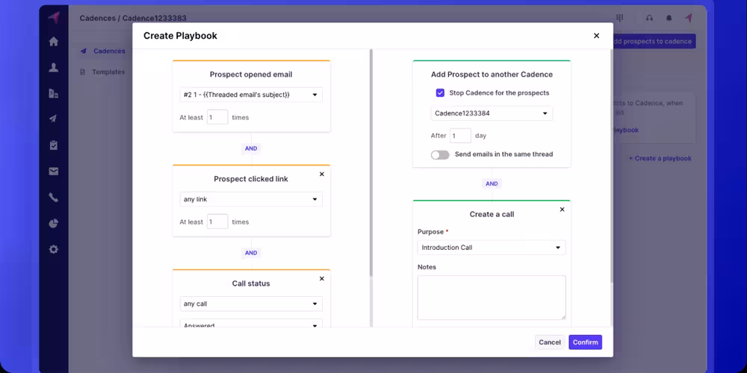Open the Reports pie chart sidebar icon

point(53,223)
